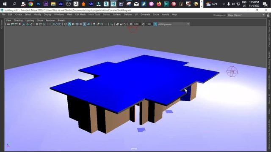Open the File menu
This screenshot has width=271, height=152.
[x=3, y=15]
